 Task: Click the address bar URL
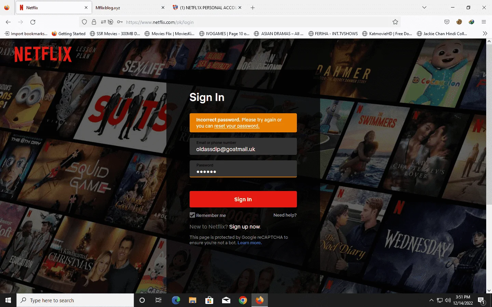[160, 22]
